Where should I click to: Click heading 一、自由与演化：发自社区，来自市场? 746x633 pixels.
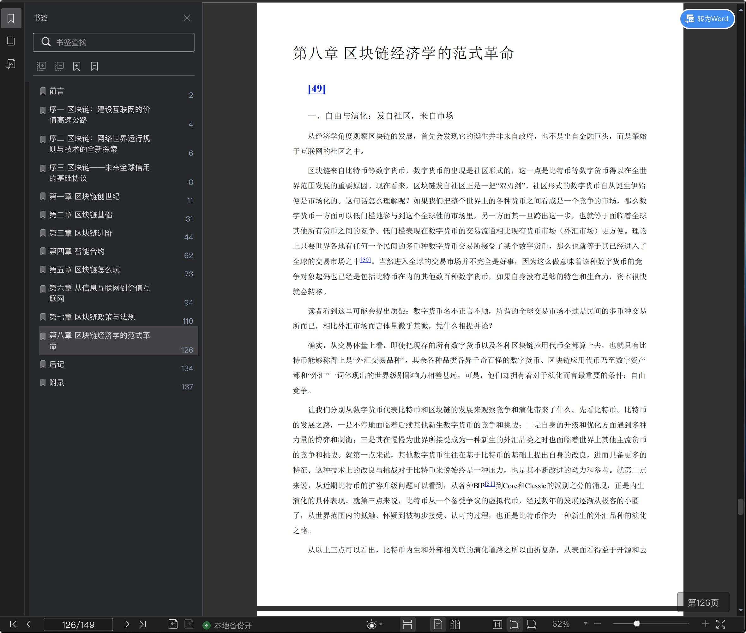coord(381,115)
